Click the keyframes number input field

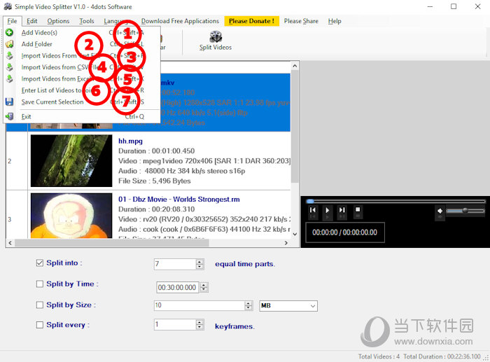coord(175,325)
